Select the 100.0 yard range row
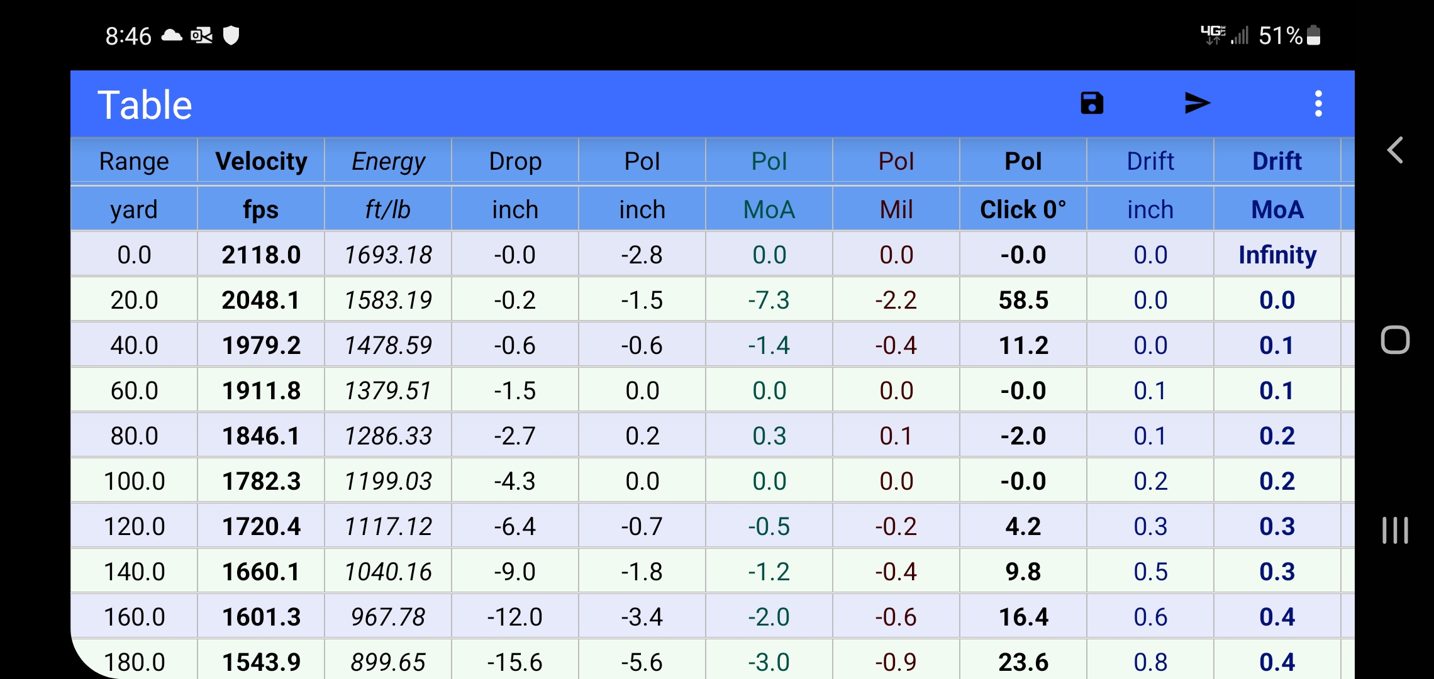This screenshot has width=1434, height=679. (134, 481)
